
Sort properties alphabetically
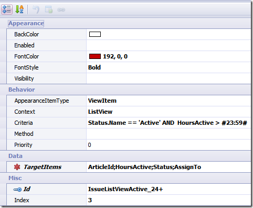[19, 9]
